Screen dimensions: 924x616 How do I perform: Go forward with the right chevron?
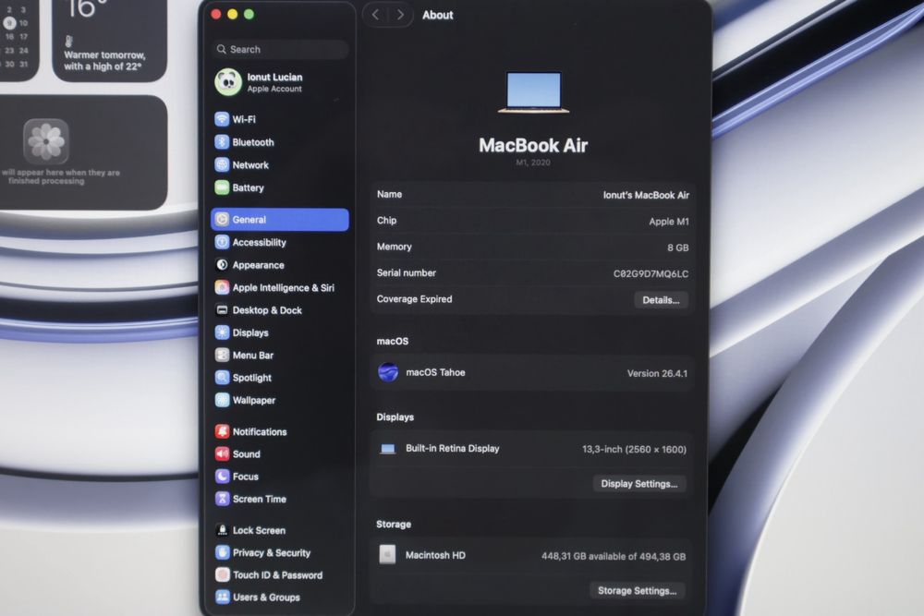point(401,15)
